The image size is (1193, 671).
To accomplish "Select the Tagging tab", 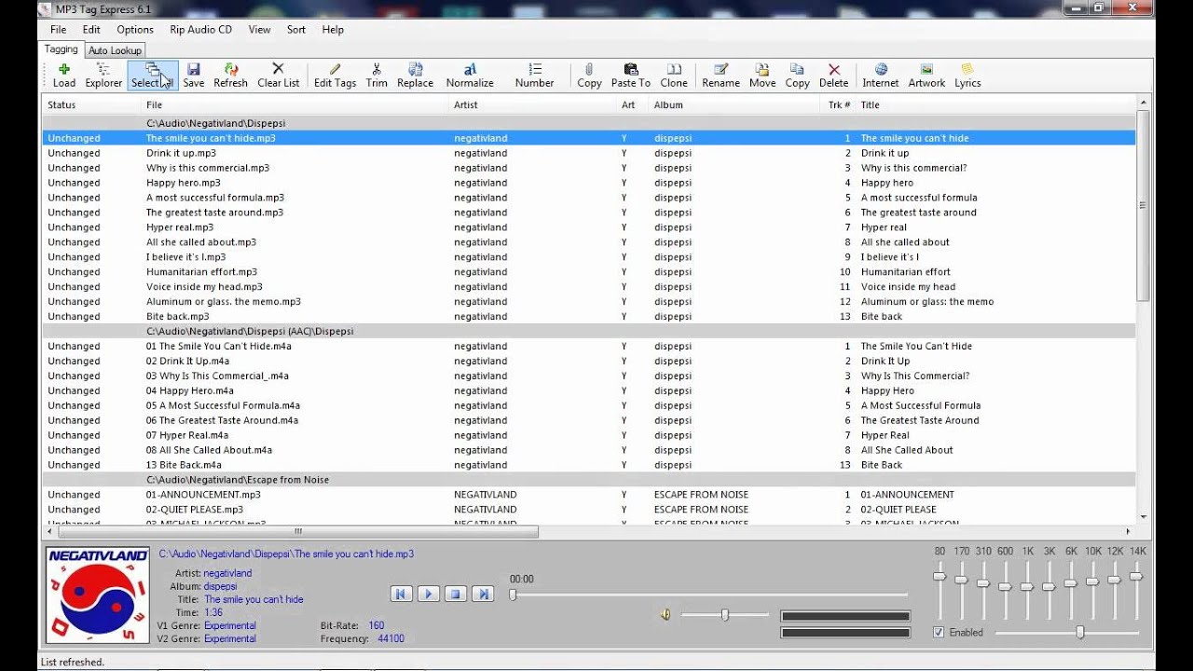I will tap(62, 49).
